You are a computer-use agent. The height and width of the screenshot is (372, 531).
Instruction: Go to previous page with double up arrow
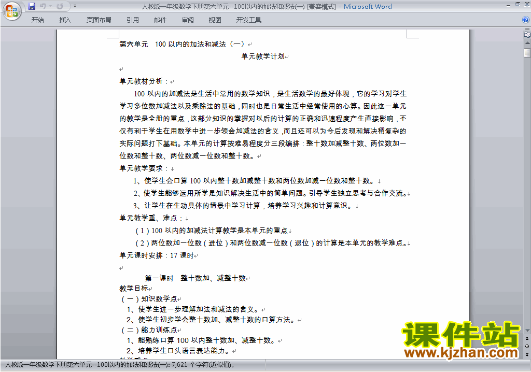click(x=527, y=338)
